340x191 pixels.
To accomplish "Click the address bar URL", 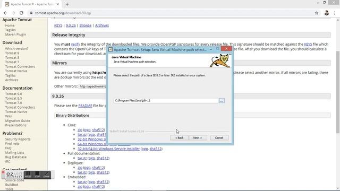I will pyautogui.click(x=63, y=13).
